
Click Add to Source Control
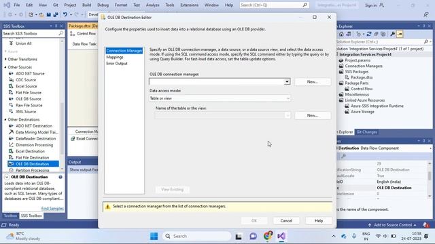[x=392, y=225]
